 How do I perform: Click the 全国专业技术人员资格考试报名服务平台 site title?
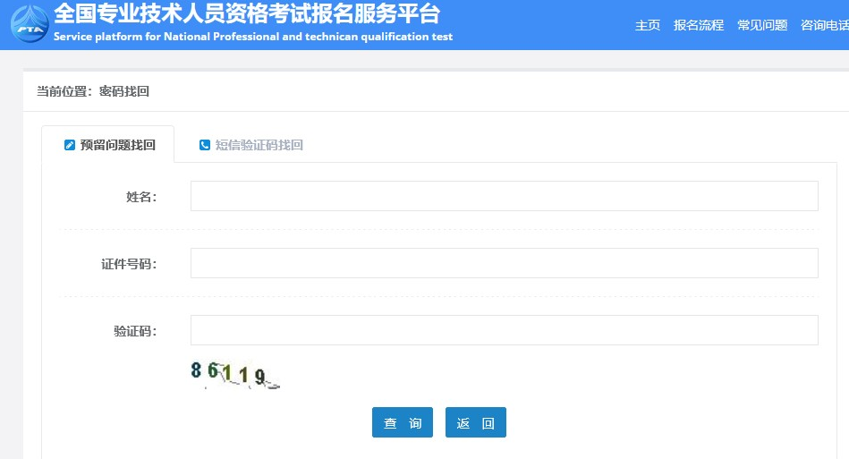247,14
